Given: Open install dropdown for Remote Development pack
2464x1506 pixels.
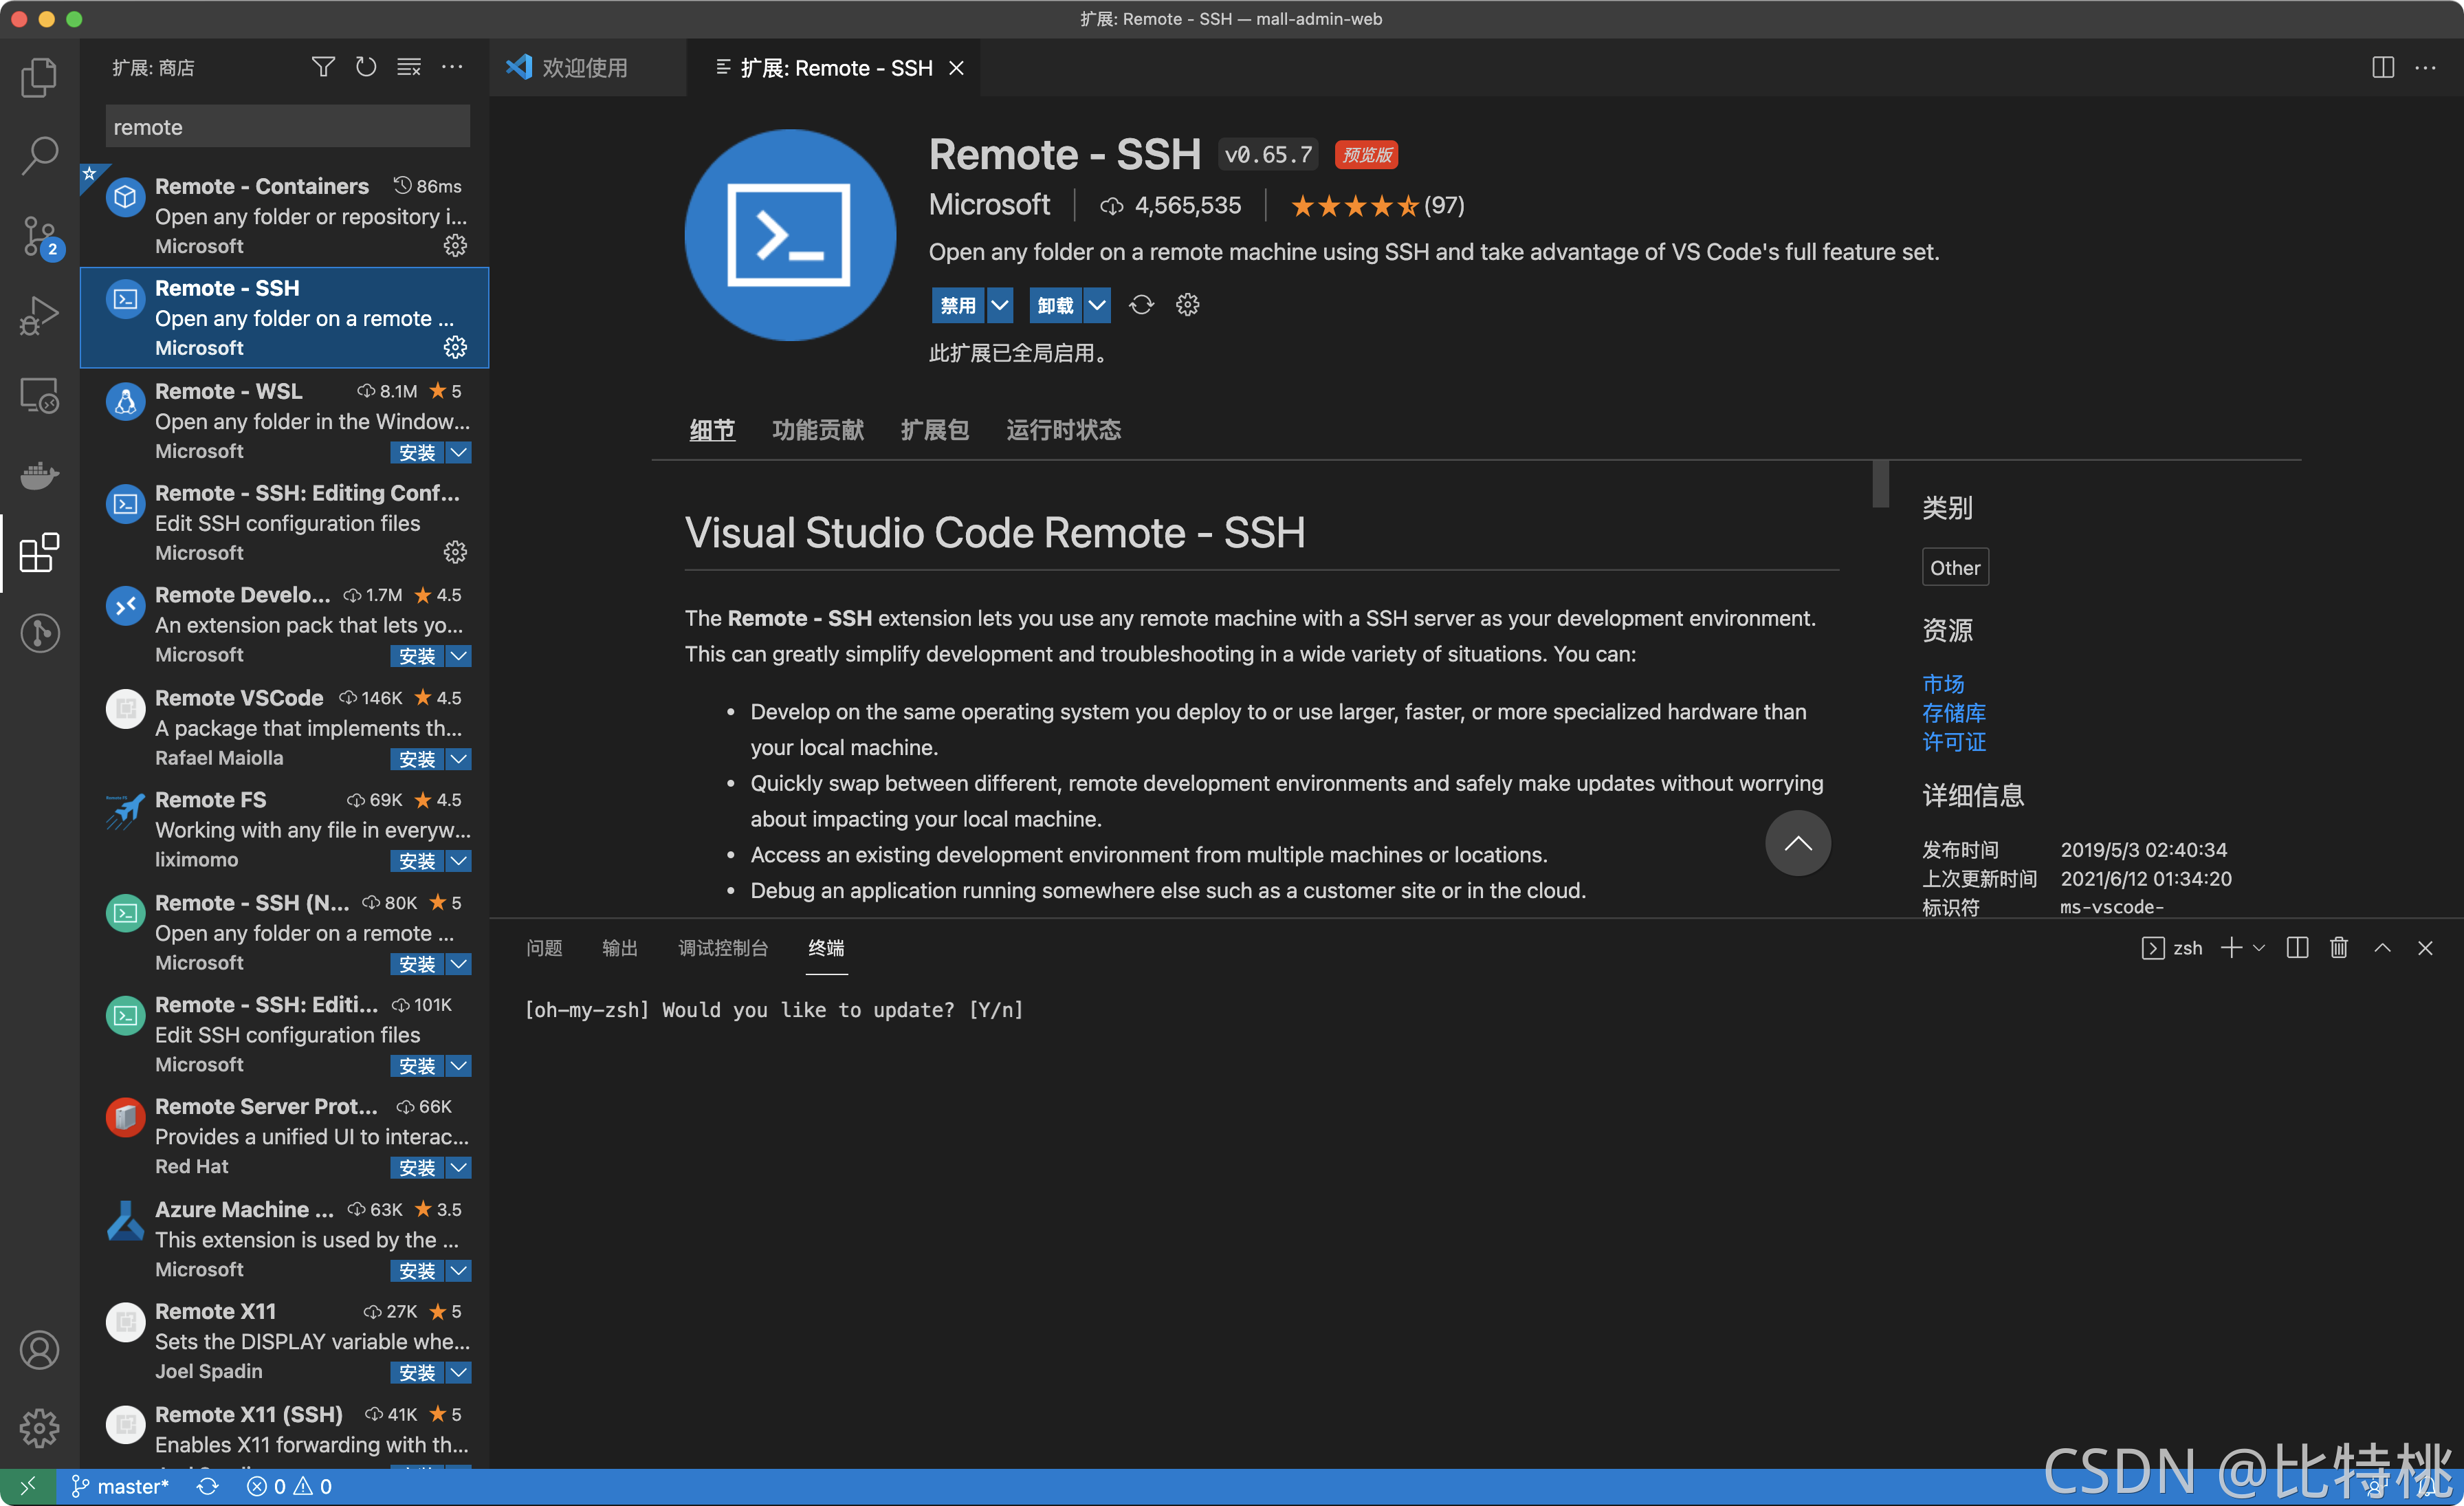Looking at the screenshot, I should point(459,656).
